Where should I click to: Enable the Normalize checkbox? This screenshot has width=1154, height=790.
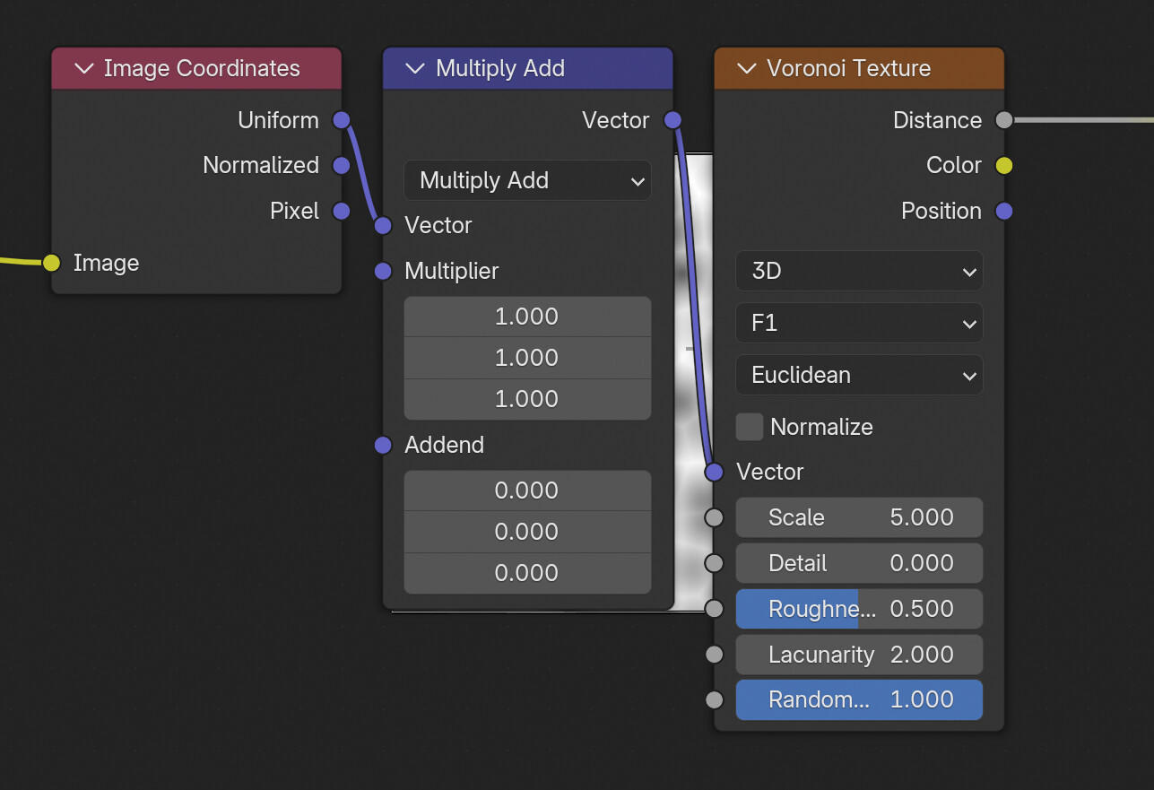pos(750,427)
